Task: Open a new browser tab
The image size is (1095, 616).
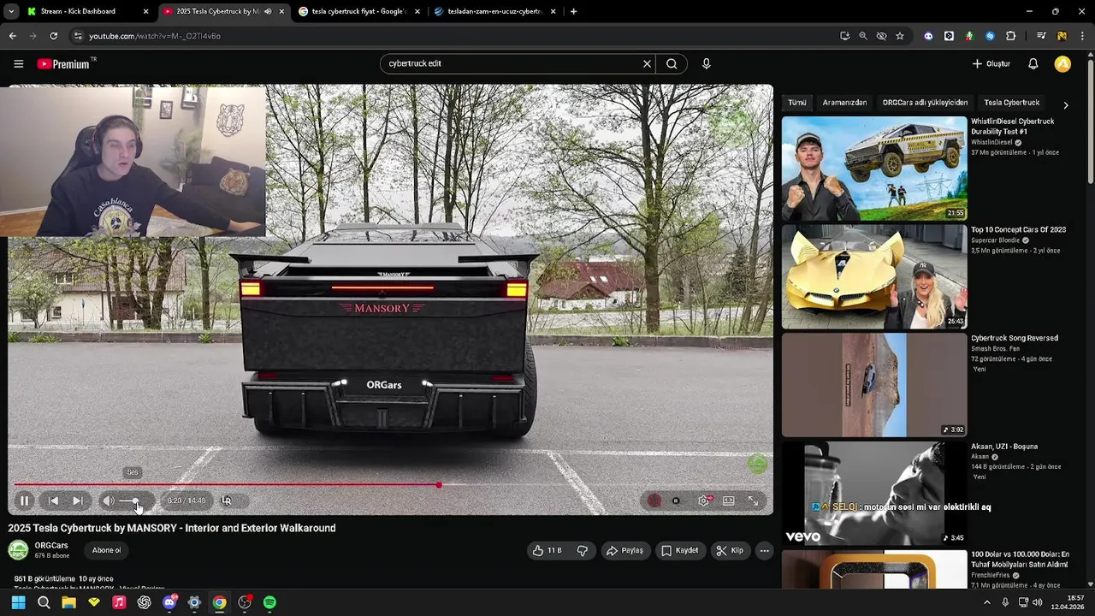Action: pyautogui.click(x=573, y=12)
